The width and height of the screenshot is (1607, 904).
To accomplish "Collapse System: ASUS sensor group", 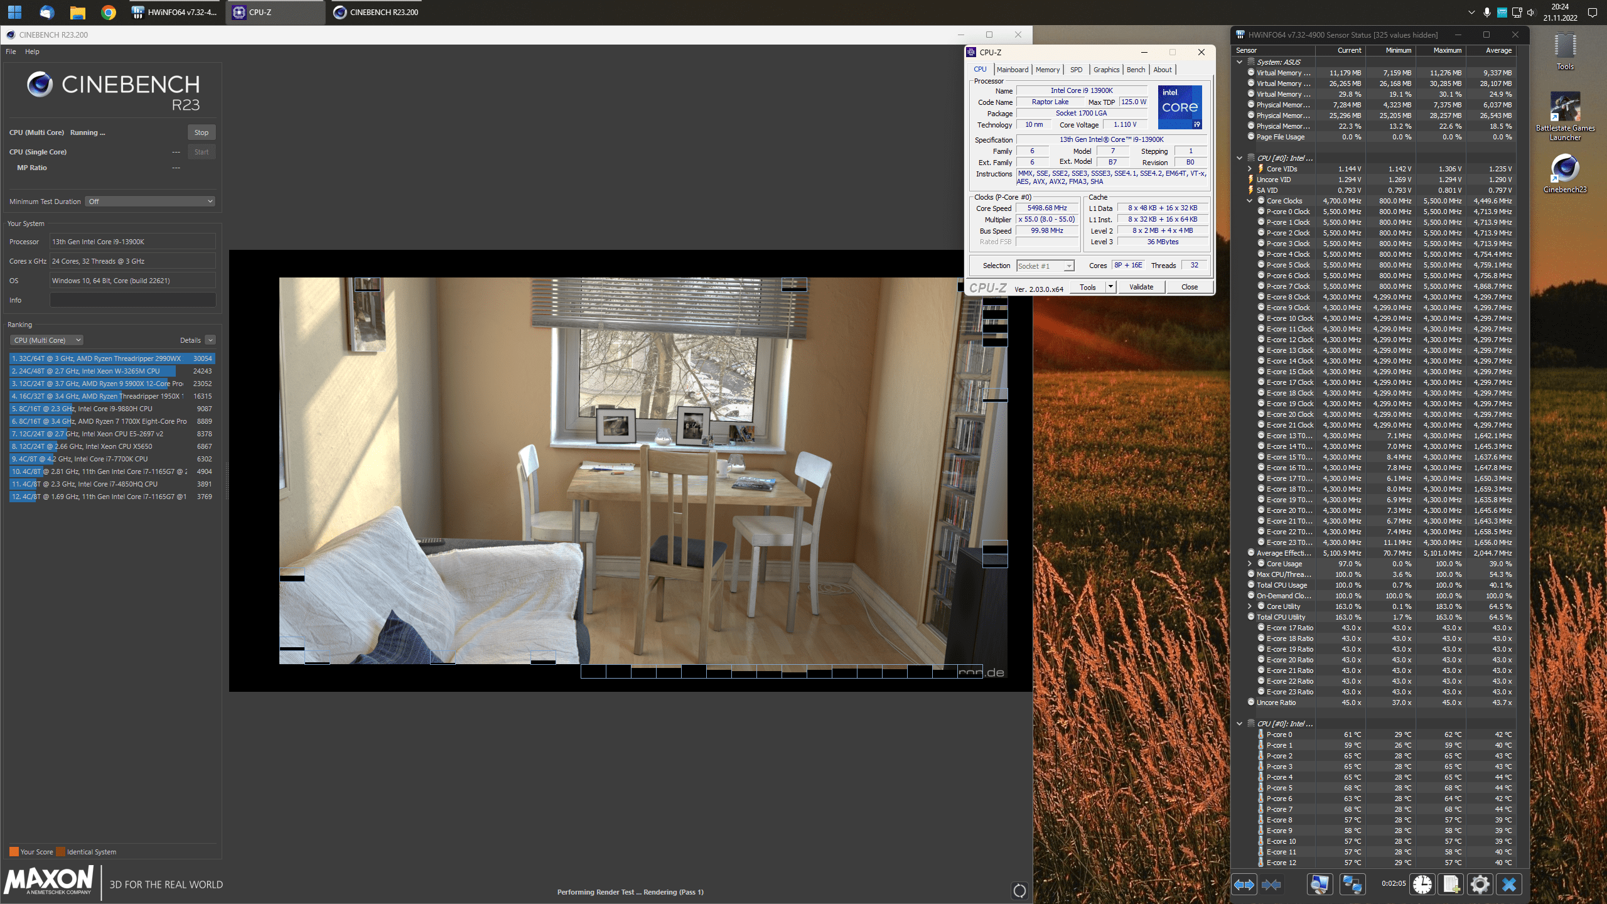I will [1239, 62].
